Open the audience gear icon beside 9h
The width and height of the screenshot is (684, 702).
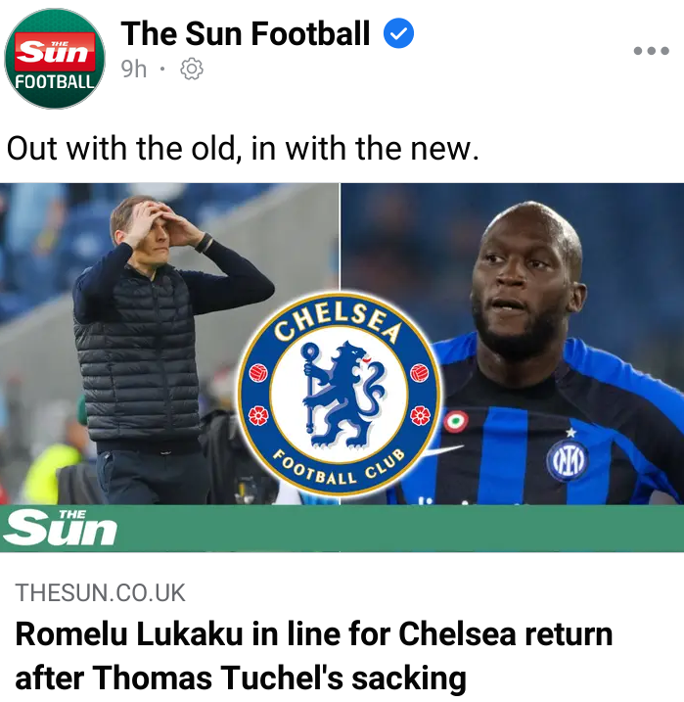click(192, 69)
